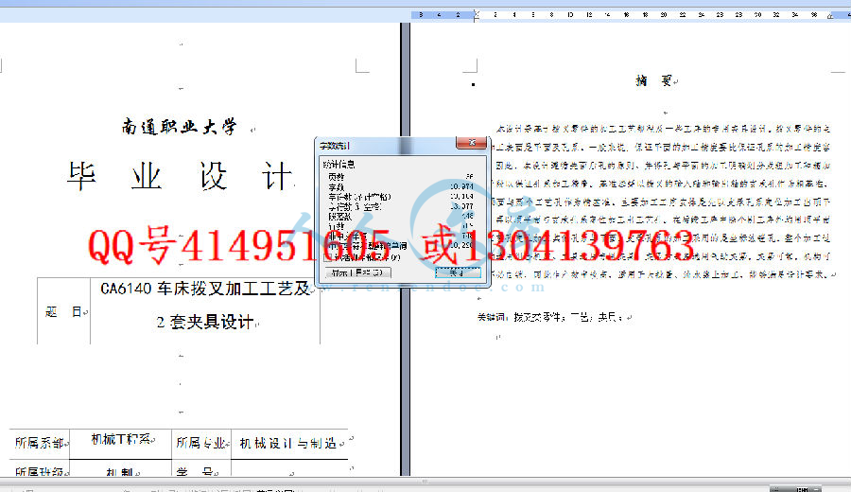Click the 所属系部 table cell
The image size is (851, 492).
point(40,443)
